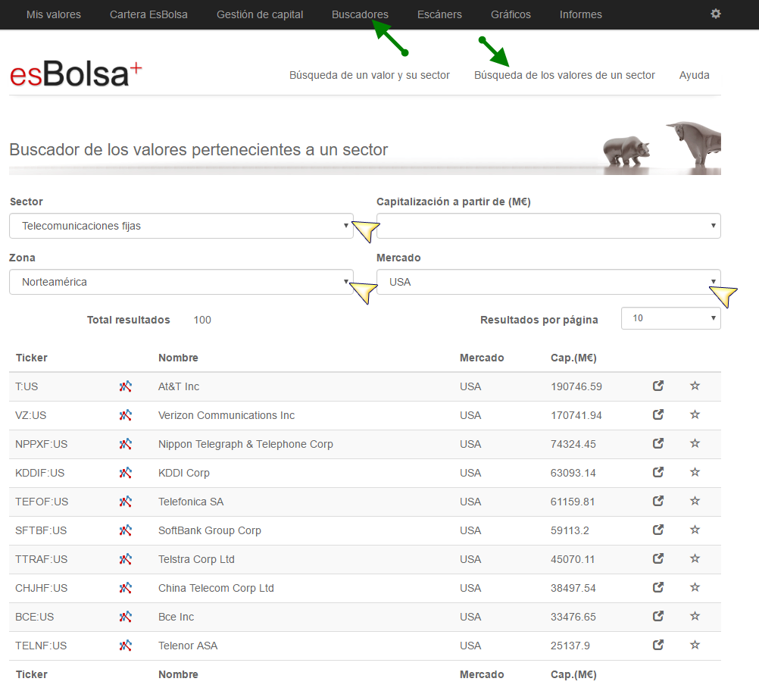
Task: Open chart icon for Telstra Corp row
Action: pyautogui.click(x=126, y=559)
